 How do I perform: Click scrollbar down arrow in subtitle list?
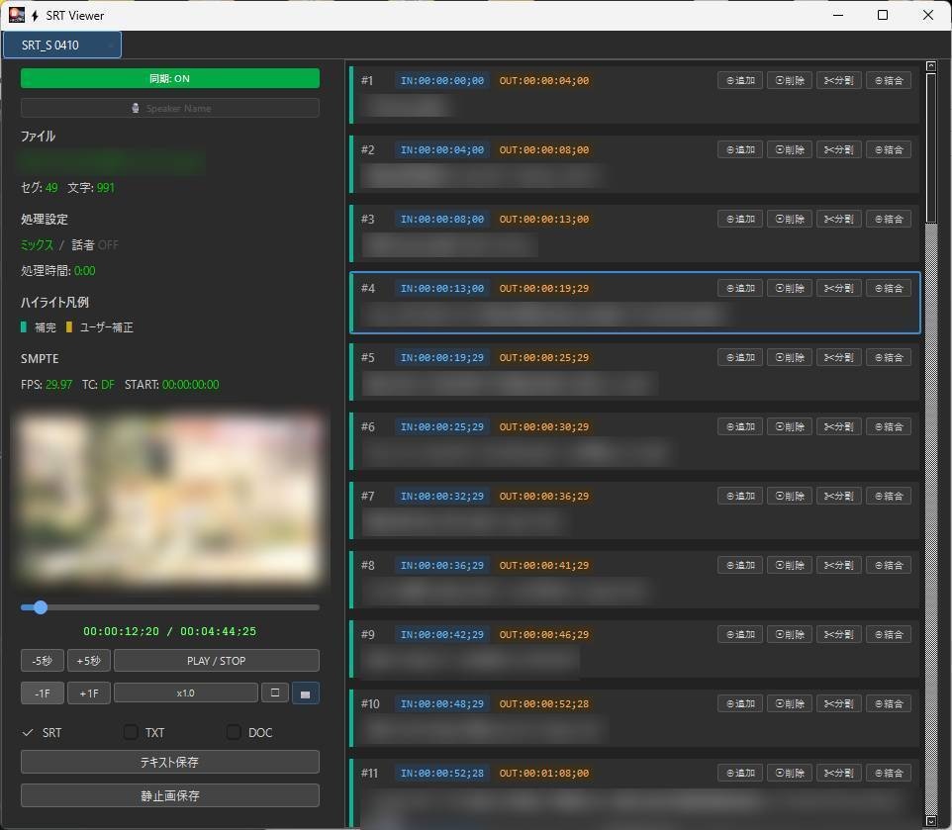pyautogui.click(x=931, y=821)
